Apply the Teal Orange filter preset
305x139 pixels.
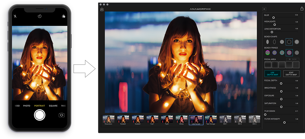pos(210,120)
